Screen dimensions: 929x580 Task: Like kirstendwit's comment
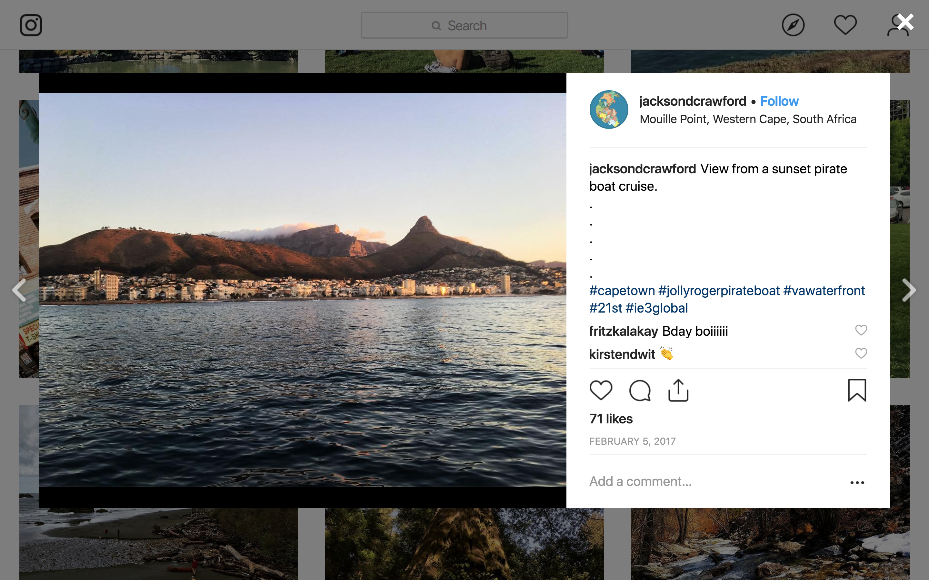(861, 353)
